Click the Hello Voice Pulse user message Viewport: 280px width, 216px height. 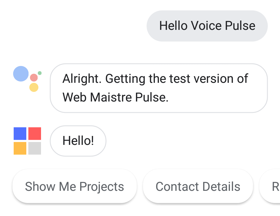[207, 26]
